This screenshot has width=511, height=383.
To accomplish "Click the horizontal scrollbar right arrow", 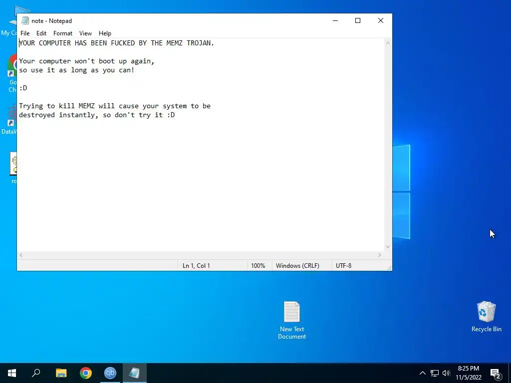I will (380, 255).
